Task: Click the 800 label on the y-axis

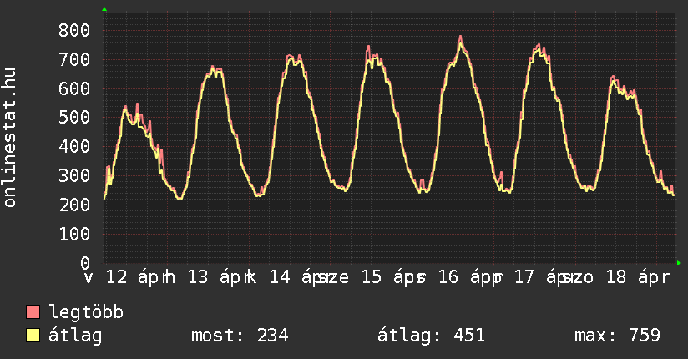Action: 73,31
